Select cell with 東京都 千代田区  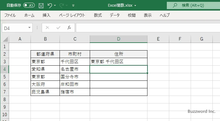[118, 62]
